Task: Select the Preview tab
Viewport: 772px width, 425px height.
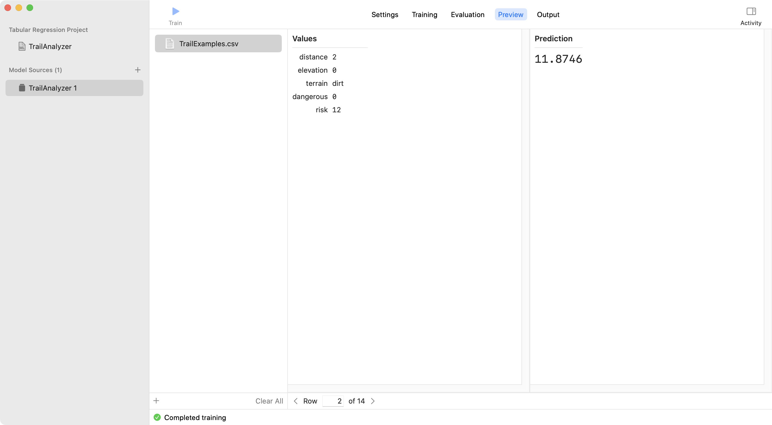Action: click(x=510, y=14)
